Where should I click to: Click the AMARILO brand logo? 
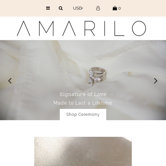[81, 28]
